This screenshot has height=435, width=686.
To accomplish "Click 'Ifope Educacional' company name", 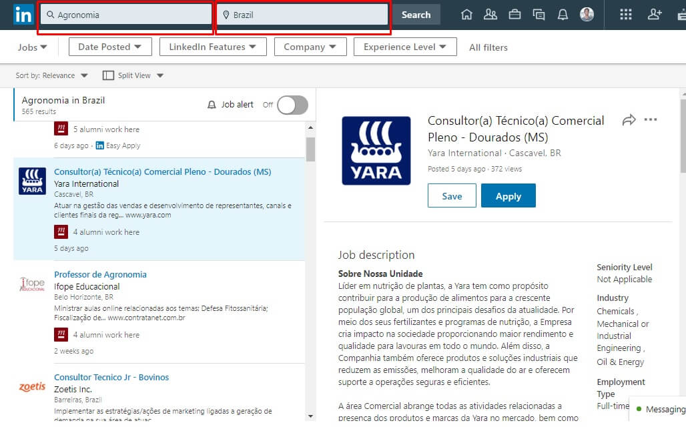I will click(87, 287).
